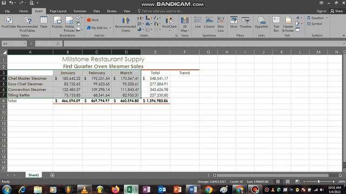346x194 pixels.
Task: Switch to the Formulas tab
Action: coord(80,11)
